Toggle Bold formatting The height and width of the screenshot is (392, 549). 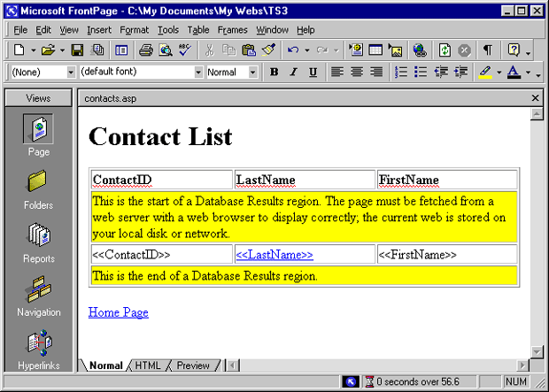click(274, 72)
